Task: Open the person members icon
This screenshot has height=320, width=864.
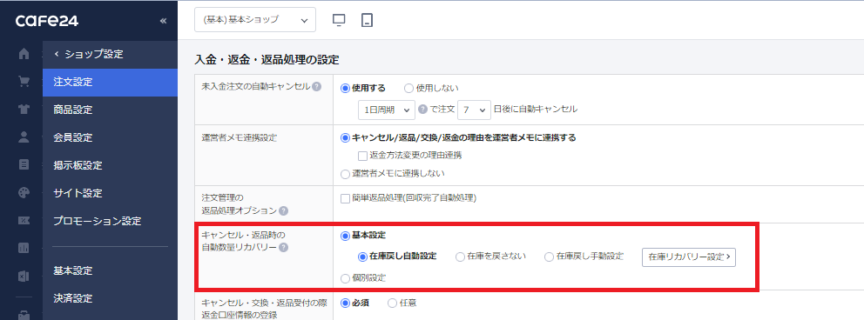Action: coord(24,137)
